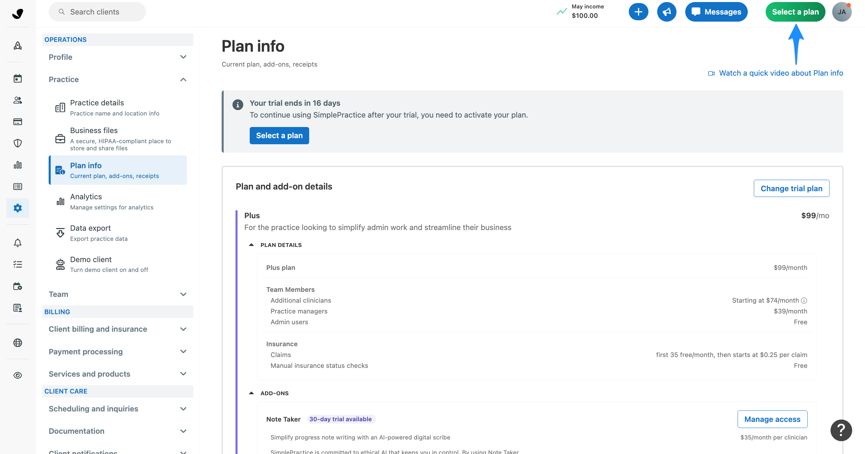Click the 30-day trial available badge

[x=341, y=419]
